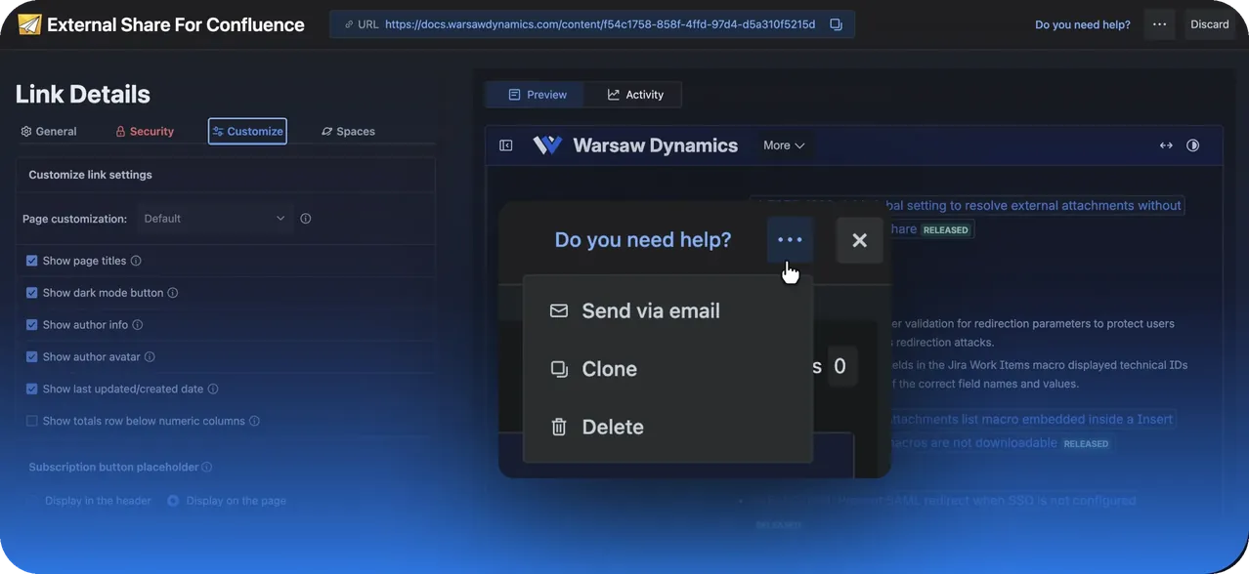Open the Security tab
This screenshot has width=1249, height=574.
point(145,131)
